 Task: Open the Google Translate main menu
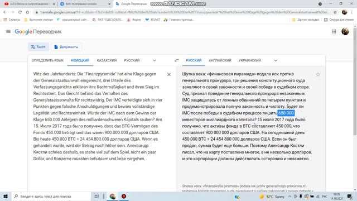[8, 31]
